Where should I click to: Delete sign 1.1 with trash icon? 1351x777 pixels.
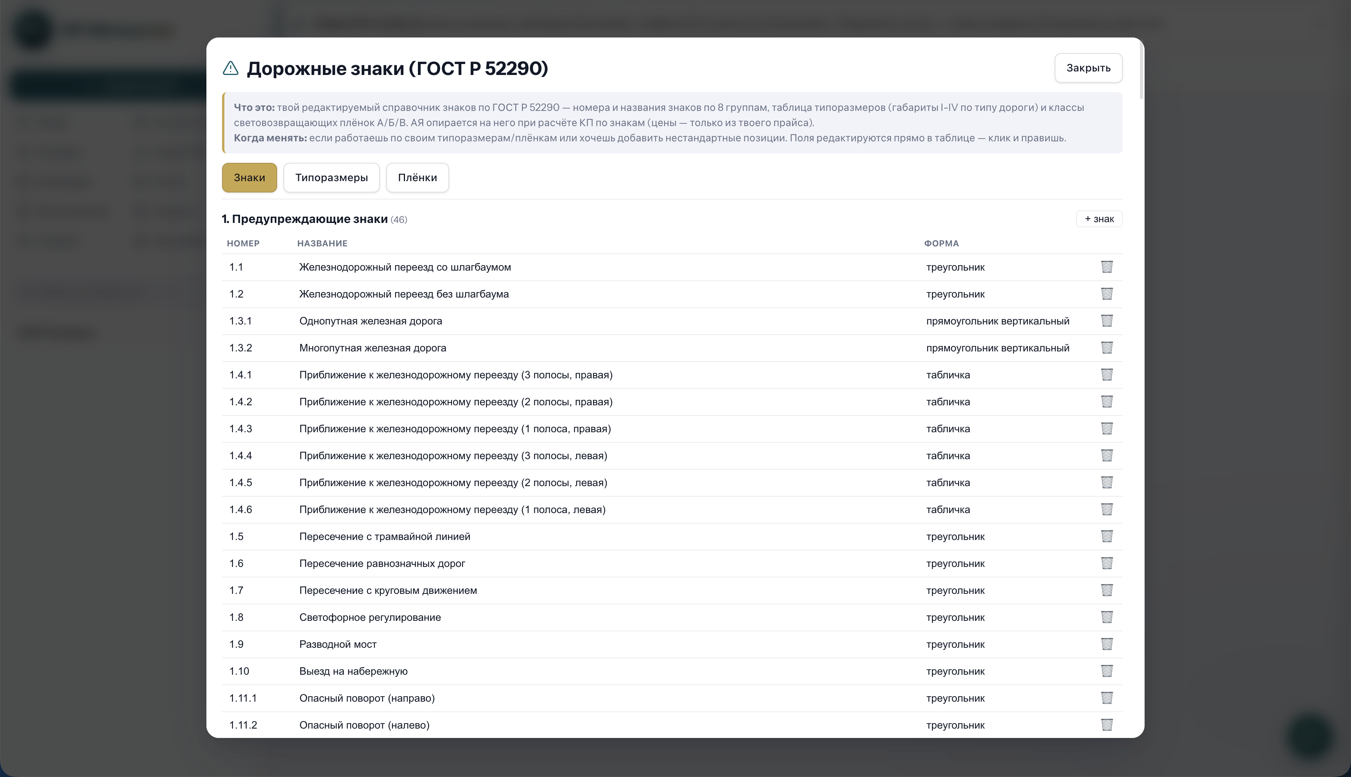click(1106, 267)
